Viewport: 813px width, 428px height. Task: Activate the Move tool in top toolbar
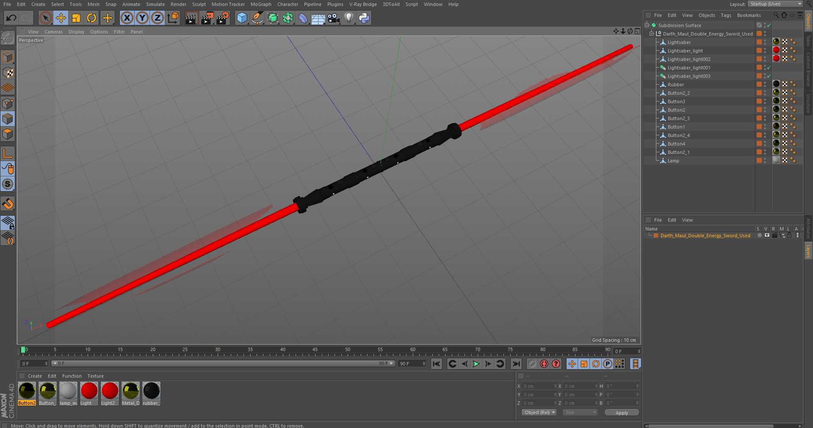click(61, 18)
